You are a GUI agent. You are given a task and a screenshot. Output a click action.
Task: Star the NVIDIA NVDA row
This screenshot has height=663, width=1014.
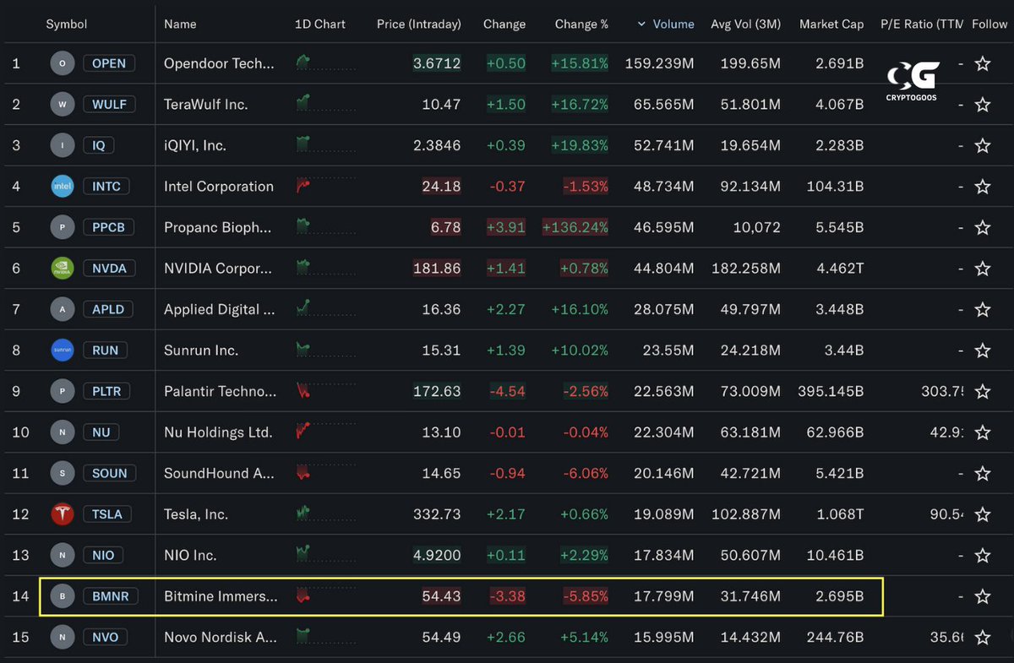(982, 269)
